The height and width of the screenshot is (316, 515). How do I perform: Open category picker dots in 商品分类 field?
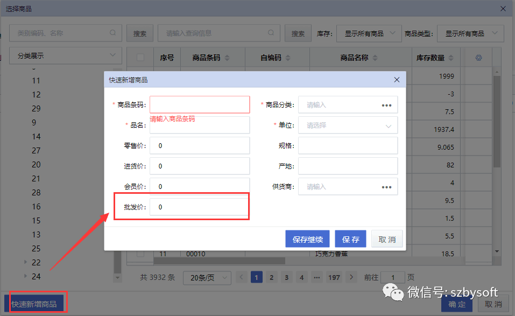coord(386,105)
